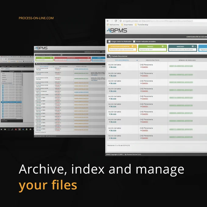This screenshot has width=207, height=207.
Task: Open Importados bookmark folder
Action: point(127,25)
